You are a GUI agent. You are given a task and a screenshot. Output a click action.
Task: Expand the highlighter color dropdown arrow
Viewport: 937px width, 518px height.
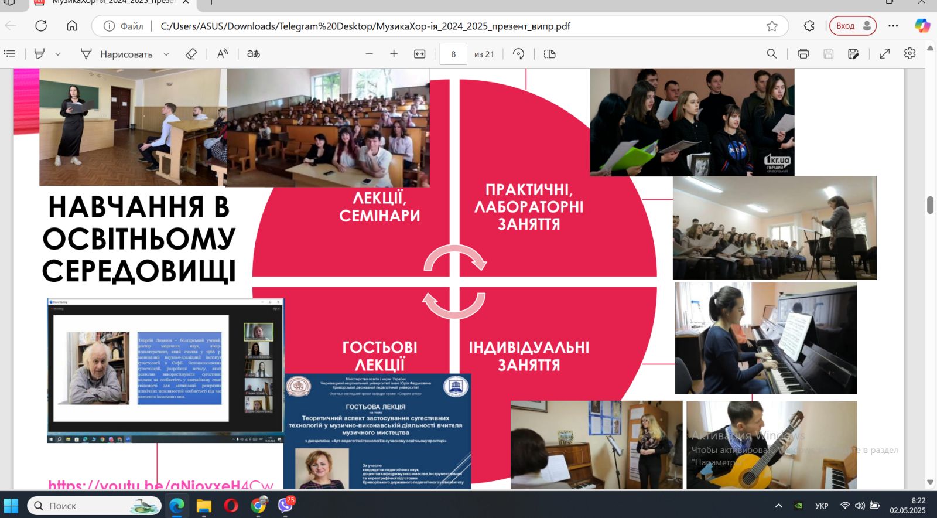coord(58,54)
